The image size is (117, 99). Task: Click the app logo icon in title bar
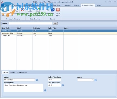point(2,2)
